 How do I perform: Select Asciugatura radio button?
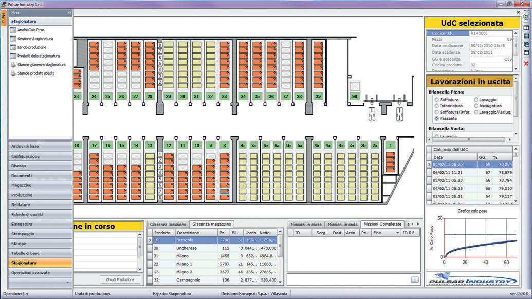tap(476, 106)
